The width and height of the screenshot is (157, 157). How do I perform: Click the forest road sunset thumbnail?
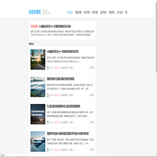pyautogui.click(x=38, y=59)
